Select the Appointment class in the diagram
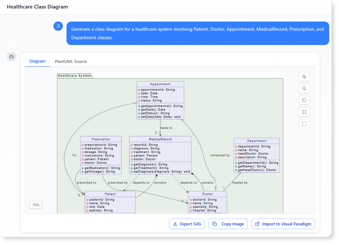 point(160,84)
